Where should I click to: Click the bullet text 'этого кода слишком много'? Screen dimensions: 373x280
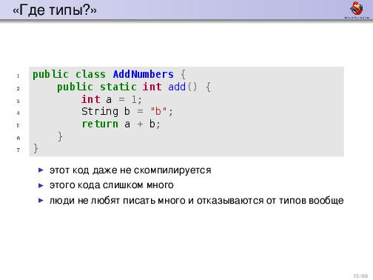coord(112,185)
